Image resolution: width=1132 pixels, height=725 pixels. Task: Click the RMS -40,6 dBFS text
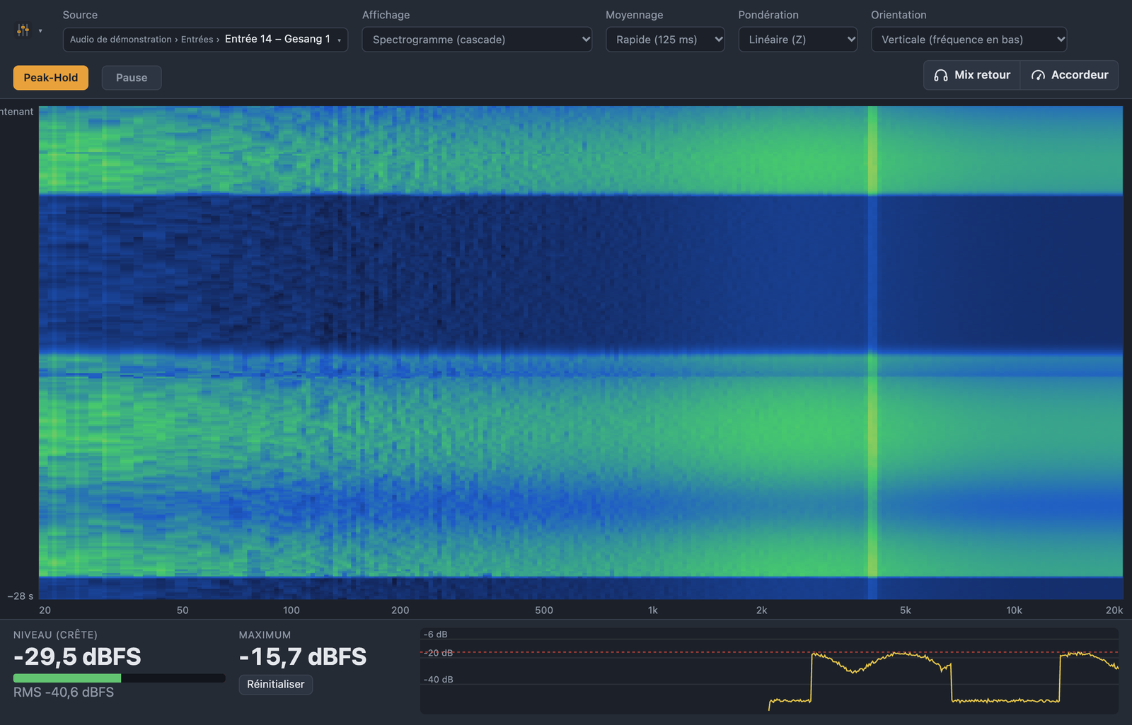click(x=64, y=692)
